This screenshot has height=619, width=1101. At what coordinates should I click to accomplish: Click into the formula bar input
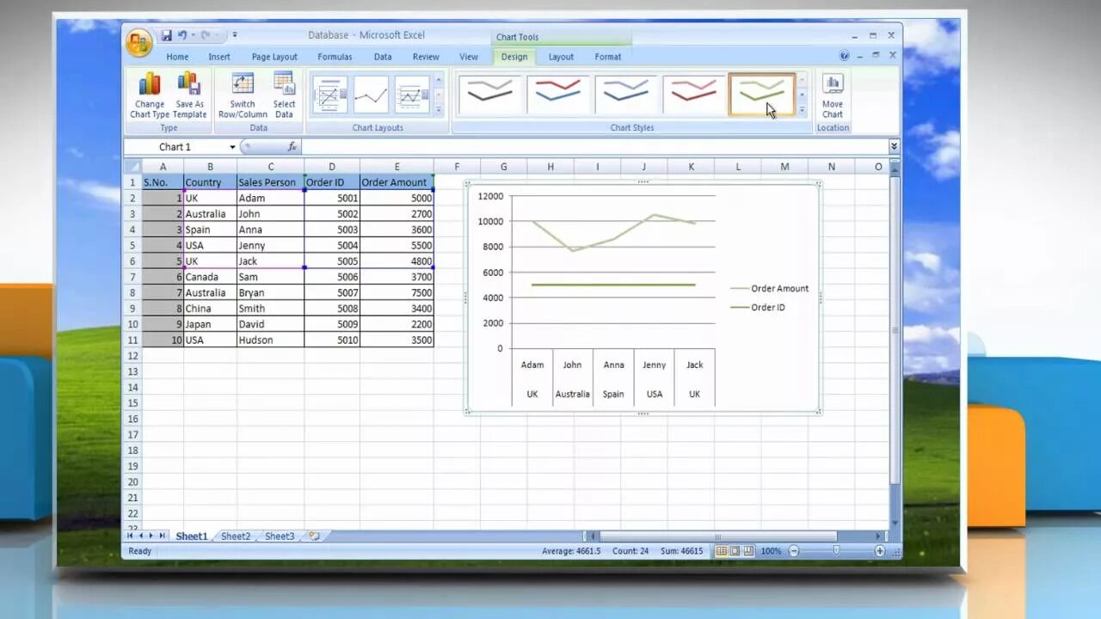coord(594,147)
